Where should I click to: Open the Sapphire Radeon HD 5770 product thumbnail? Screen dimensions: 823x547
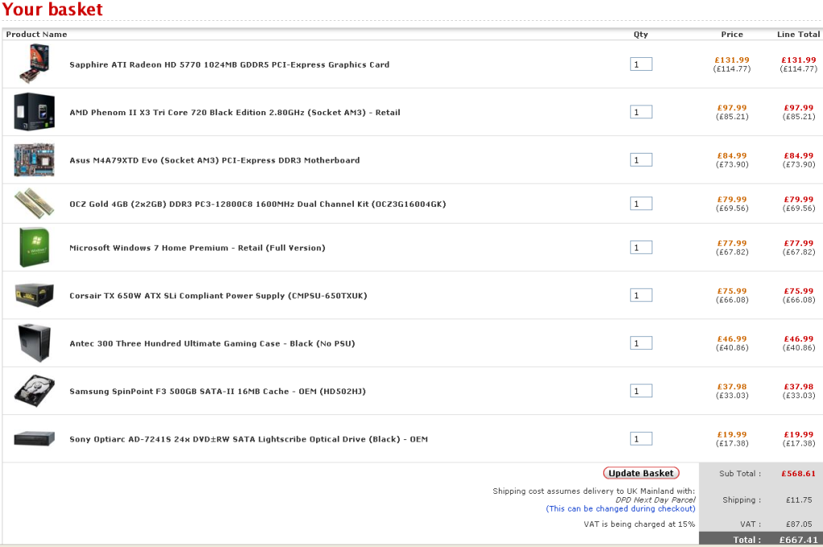[35, 64]
